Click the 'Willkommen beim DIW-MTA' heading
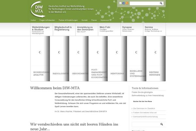 [55, 88]
